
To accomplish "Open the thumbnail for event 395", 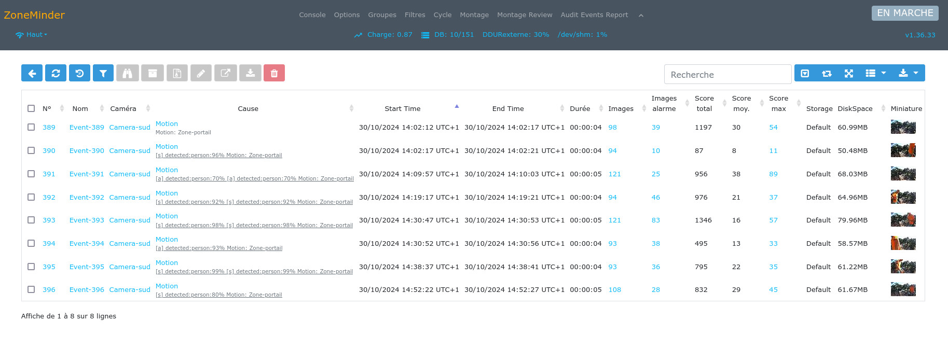I will pyautogui.click(x=903, y=267).
